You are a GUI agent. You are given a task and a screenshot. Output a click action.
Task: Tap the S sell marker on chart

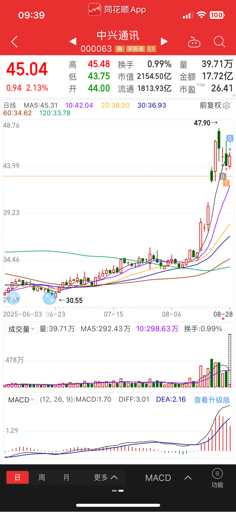pos(230,138)
